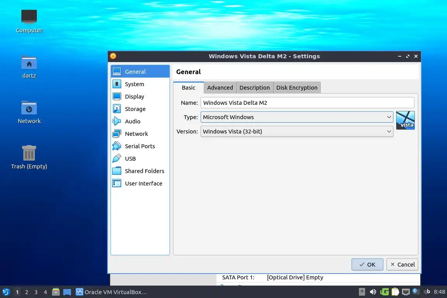
Task: Click the Cancel button
Action: point(402,264)
